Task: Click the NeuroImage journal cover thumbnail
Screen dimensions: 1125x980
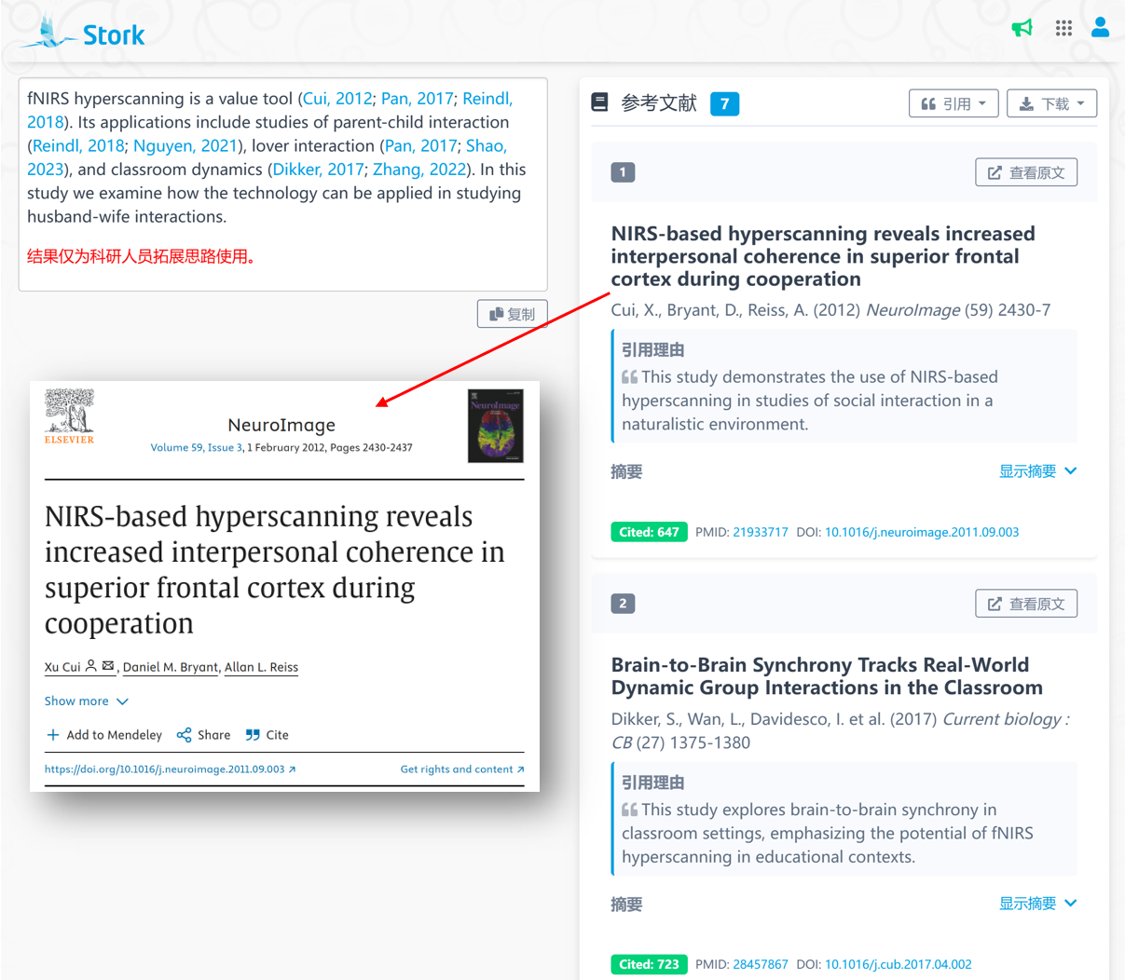Action: point(496,426)
